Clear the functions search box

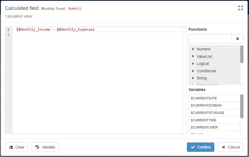point(237,39)
